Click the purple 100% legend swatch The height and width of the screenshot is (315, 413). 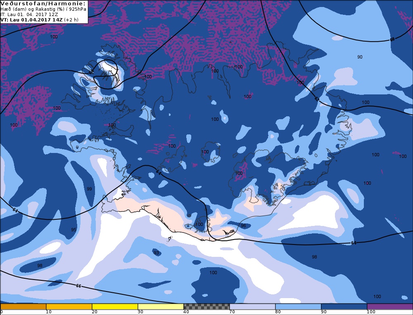click(390, 307)
